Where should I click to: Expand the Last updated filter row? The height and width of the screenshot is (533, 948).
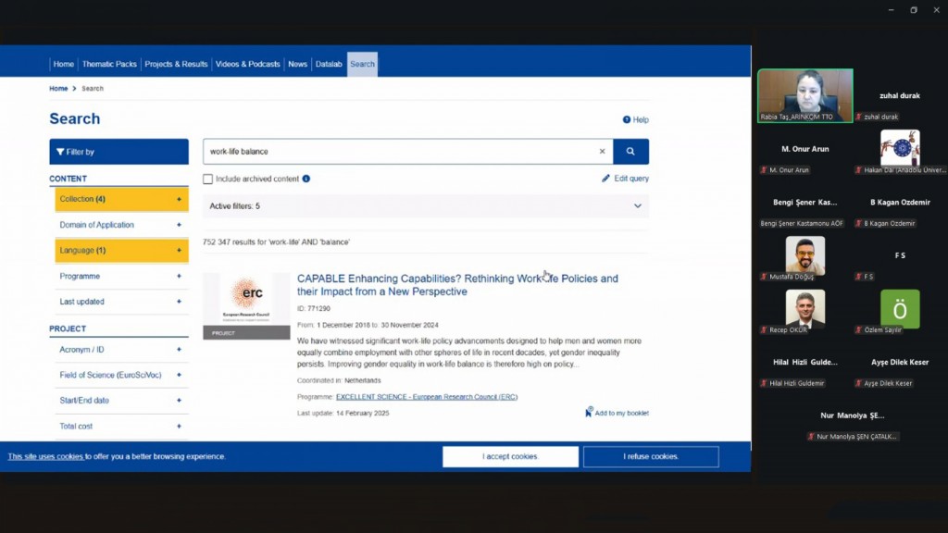coord(121,302)
